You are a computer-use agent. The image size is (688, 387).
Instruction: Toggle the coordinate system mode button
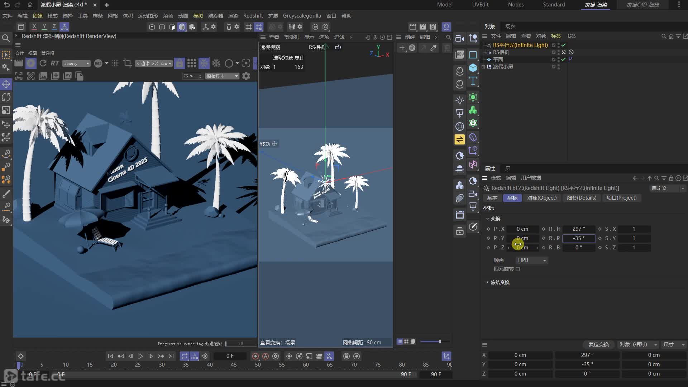(64, 27)
